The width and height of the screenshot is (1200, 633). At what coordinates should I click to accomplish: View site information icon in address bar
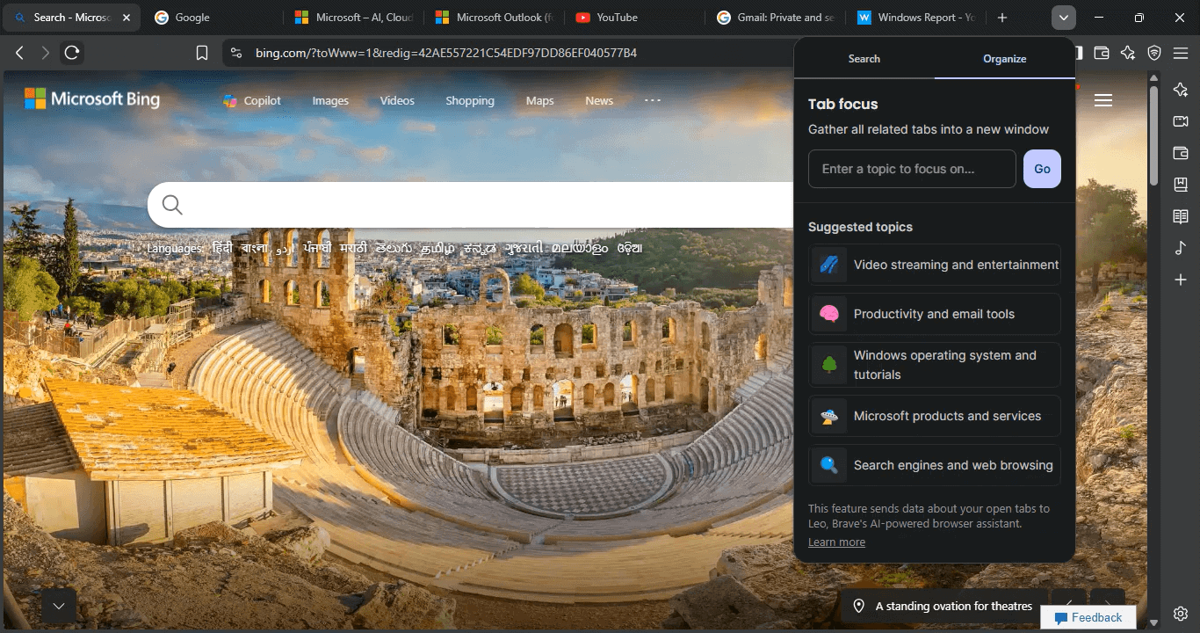[x=235, y=53]
